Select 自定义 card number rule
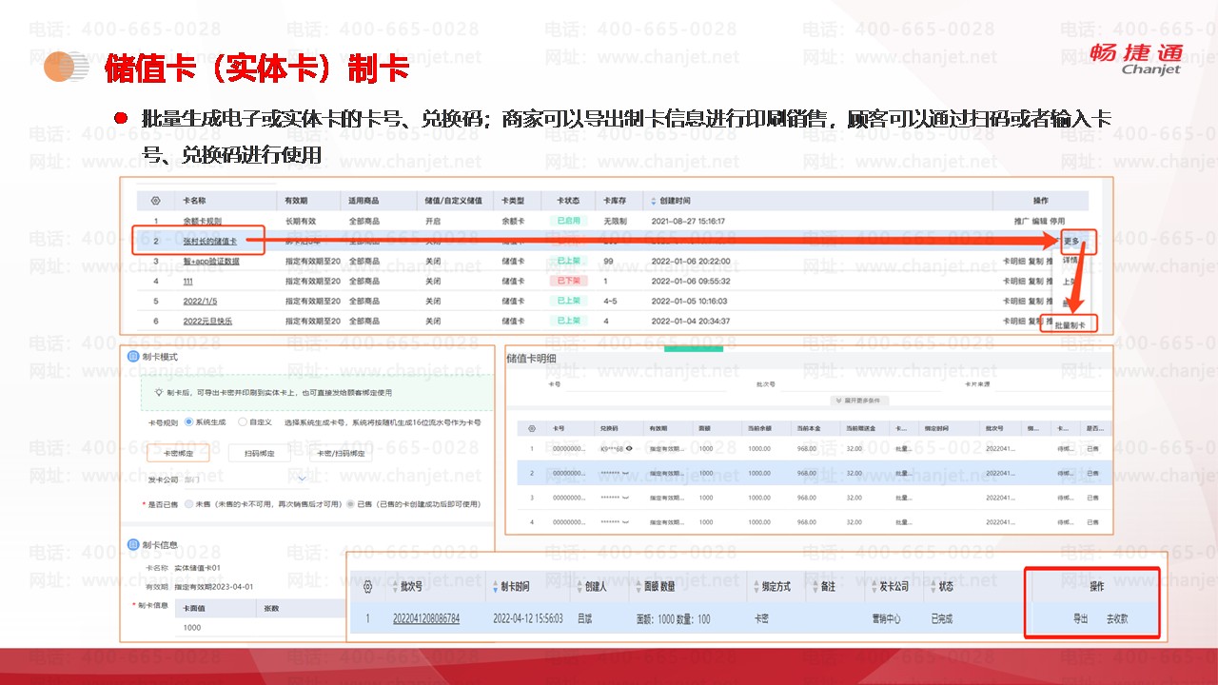1218x685 pixels. pos(242,421)
